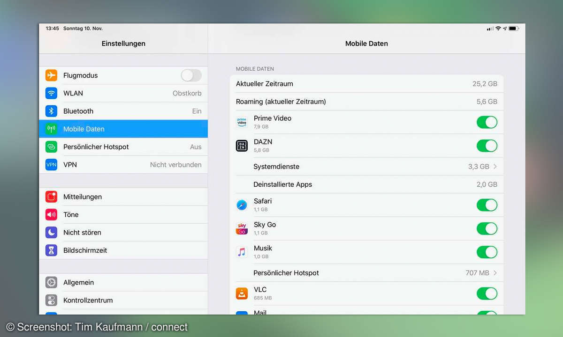Tap the Bluetooth icon in sidebar
The image size is (563, 337).
click(51, 111)
